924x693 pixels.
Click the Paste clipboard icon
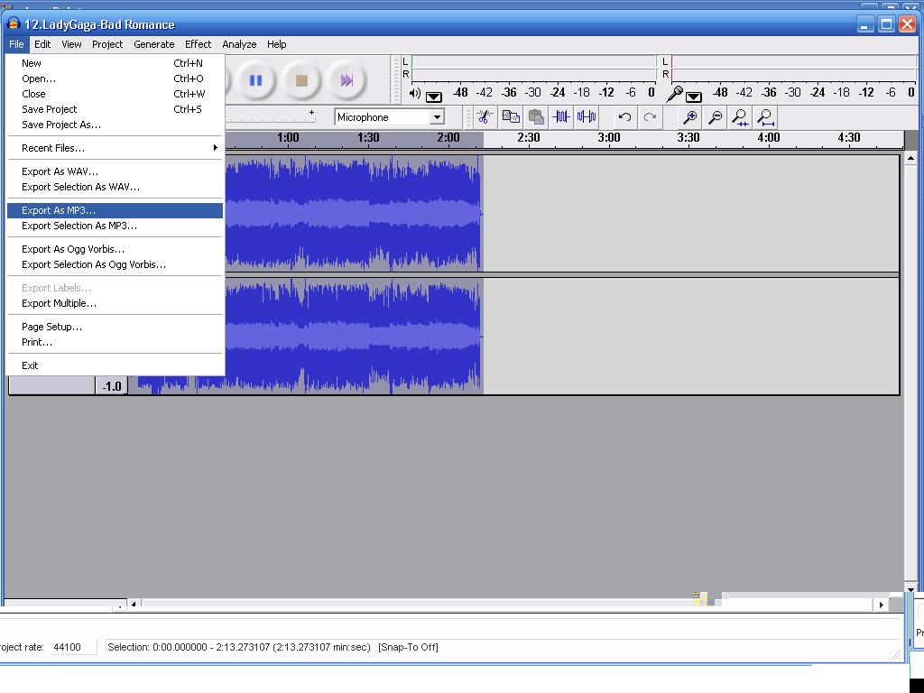point(536,116)
